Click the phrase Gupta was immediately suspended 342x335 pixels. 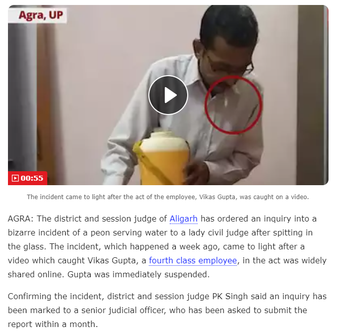pos(138,274)
